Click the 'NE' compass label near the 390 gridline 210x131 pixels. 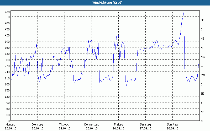[202, 39]
